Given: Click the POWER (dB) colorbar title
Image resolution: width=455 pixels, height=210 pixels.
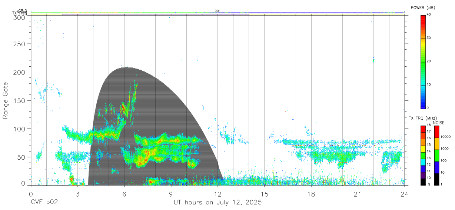Looking at the screenshot, I should (423, 7).
